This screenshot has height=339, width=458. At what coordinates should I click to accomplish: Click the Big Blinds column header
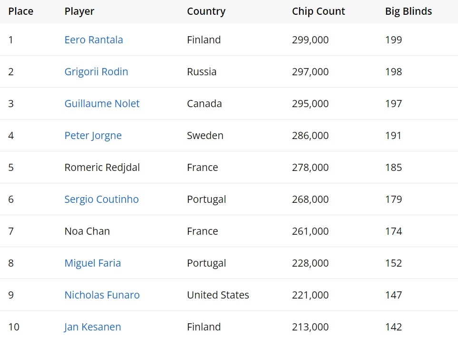tap(409, 11)
